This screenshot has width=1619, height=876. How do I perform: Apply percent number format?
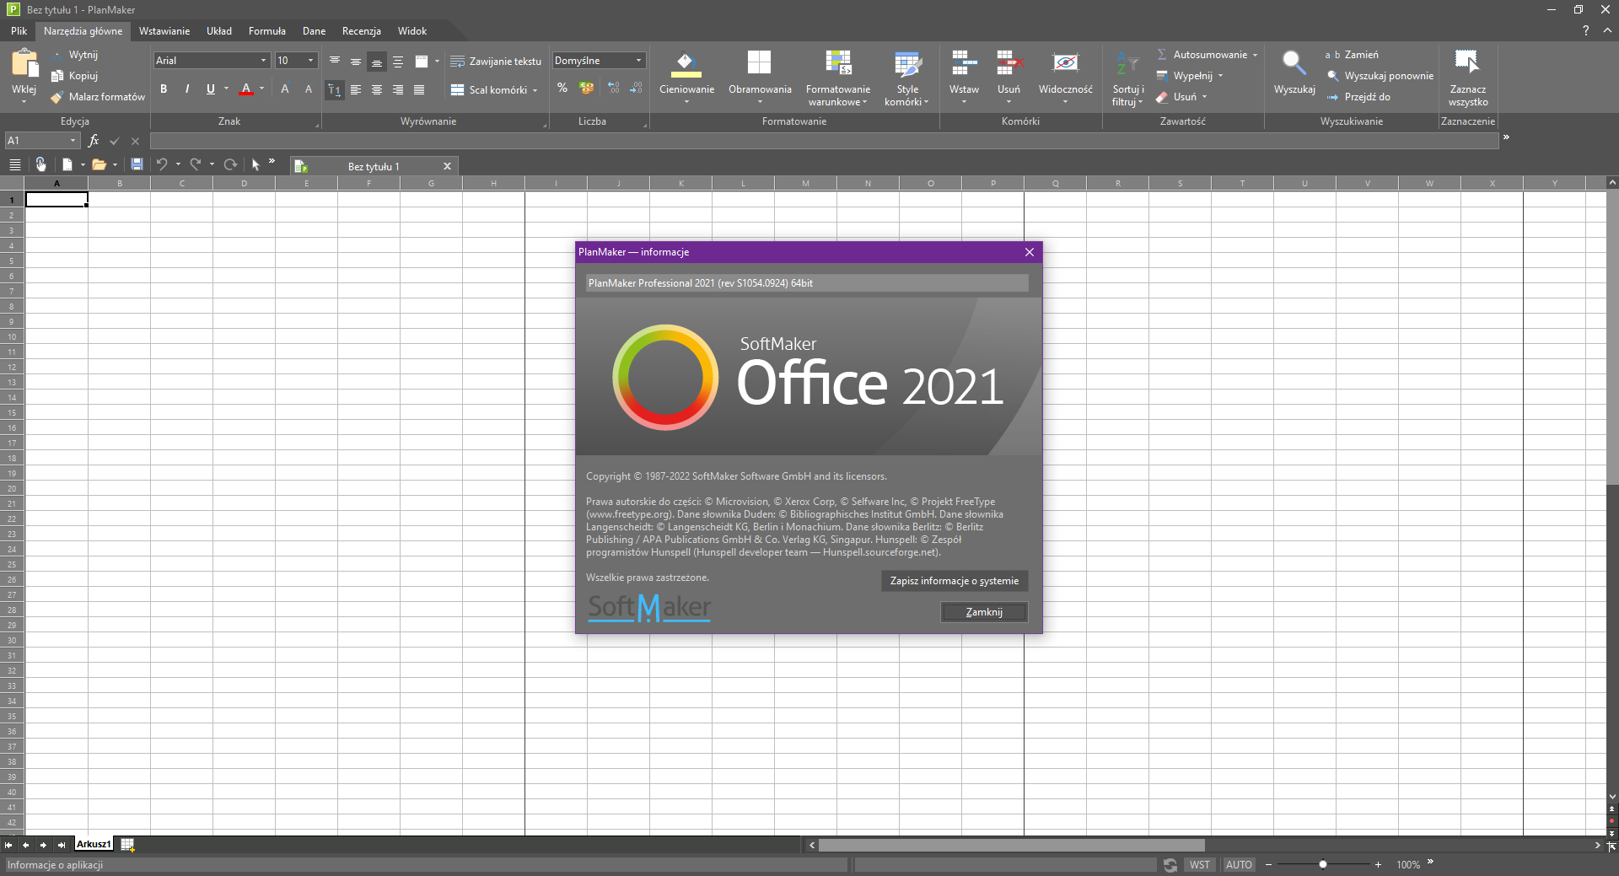coord(562,88)
